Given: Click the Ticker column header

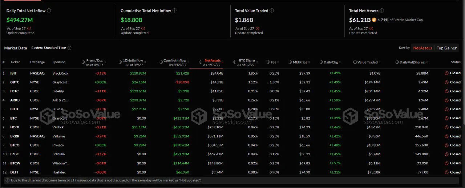Looking at the screenshot, I should pyautogui.click(x=15, y=62).
